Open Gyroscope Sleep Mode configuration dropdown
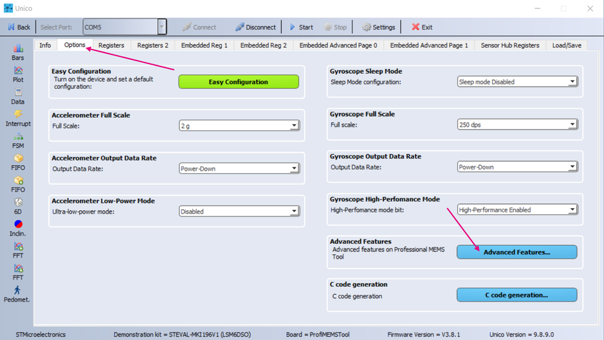Image resolution: width=604 pixels, height=340 pixels. tap(518, 82)
